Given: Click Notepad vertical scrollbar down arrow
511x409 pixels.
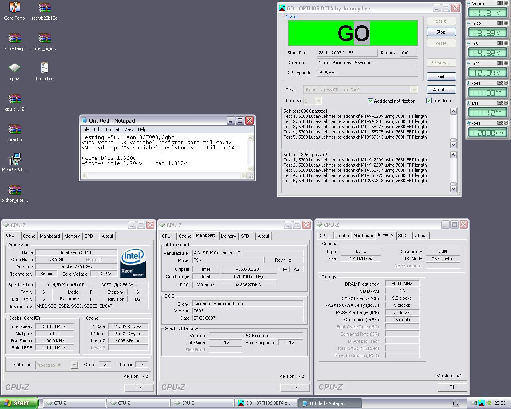Looking at the screenshot, I should click(x=250, y=169).
